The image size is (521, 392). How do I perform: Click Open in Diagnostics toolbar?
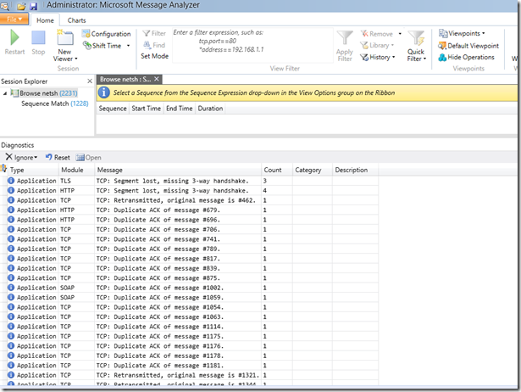tap(88, 158)
